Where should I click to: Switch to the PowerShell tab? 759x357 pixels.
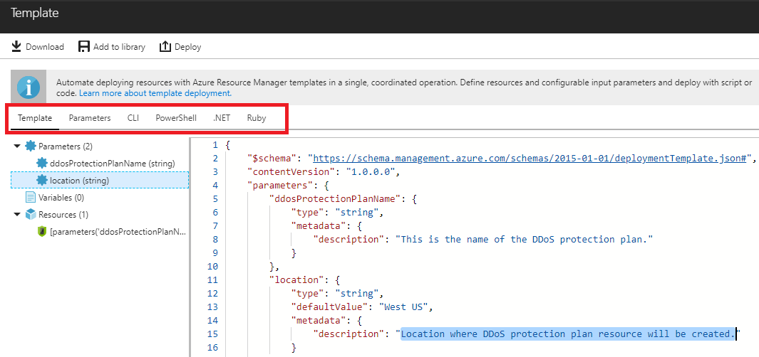[x=176, y=118]
